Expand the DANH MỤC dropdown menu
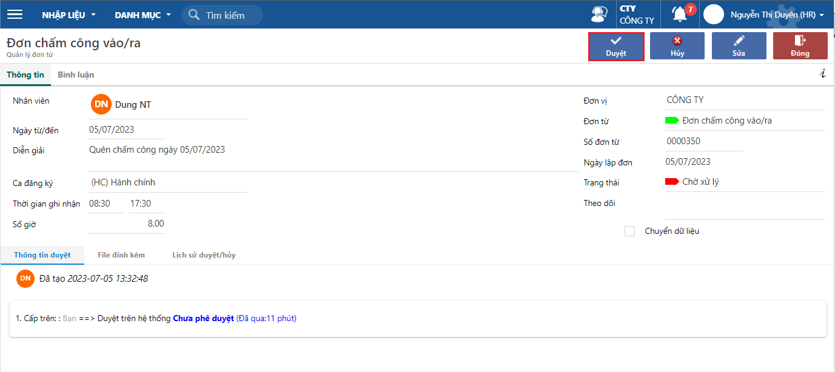The height and width of the screenshot is (372, 835). tap(143, 15)
